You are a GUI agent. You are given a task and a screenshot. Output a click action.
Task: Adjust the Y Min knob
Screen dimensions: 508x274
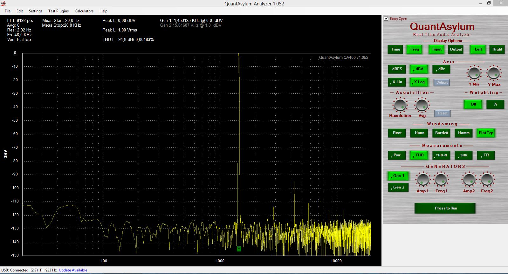[474, 73]
